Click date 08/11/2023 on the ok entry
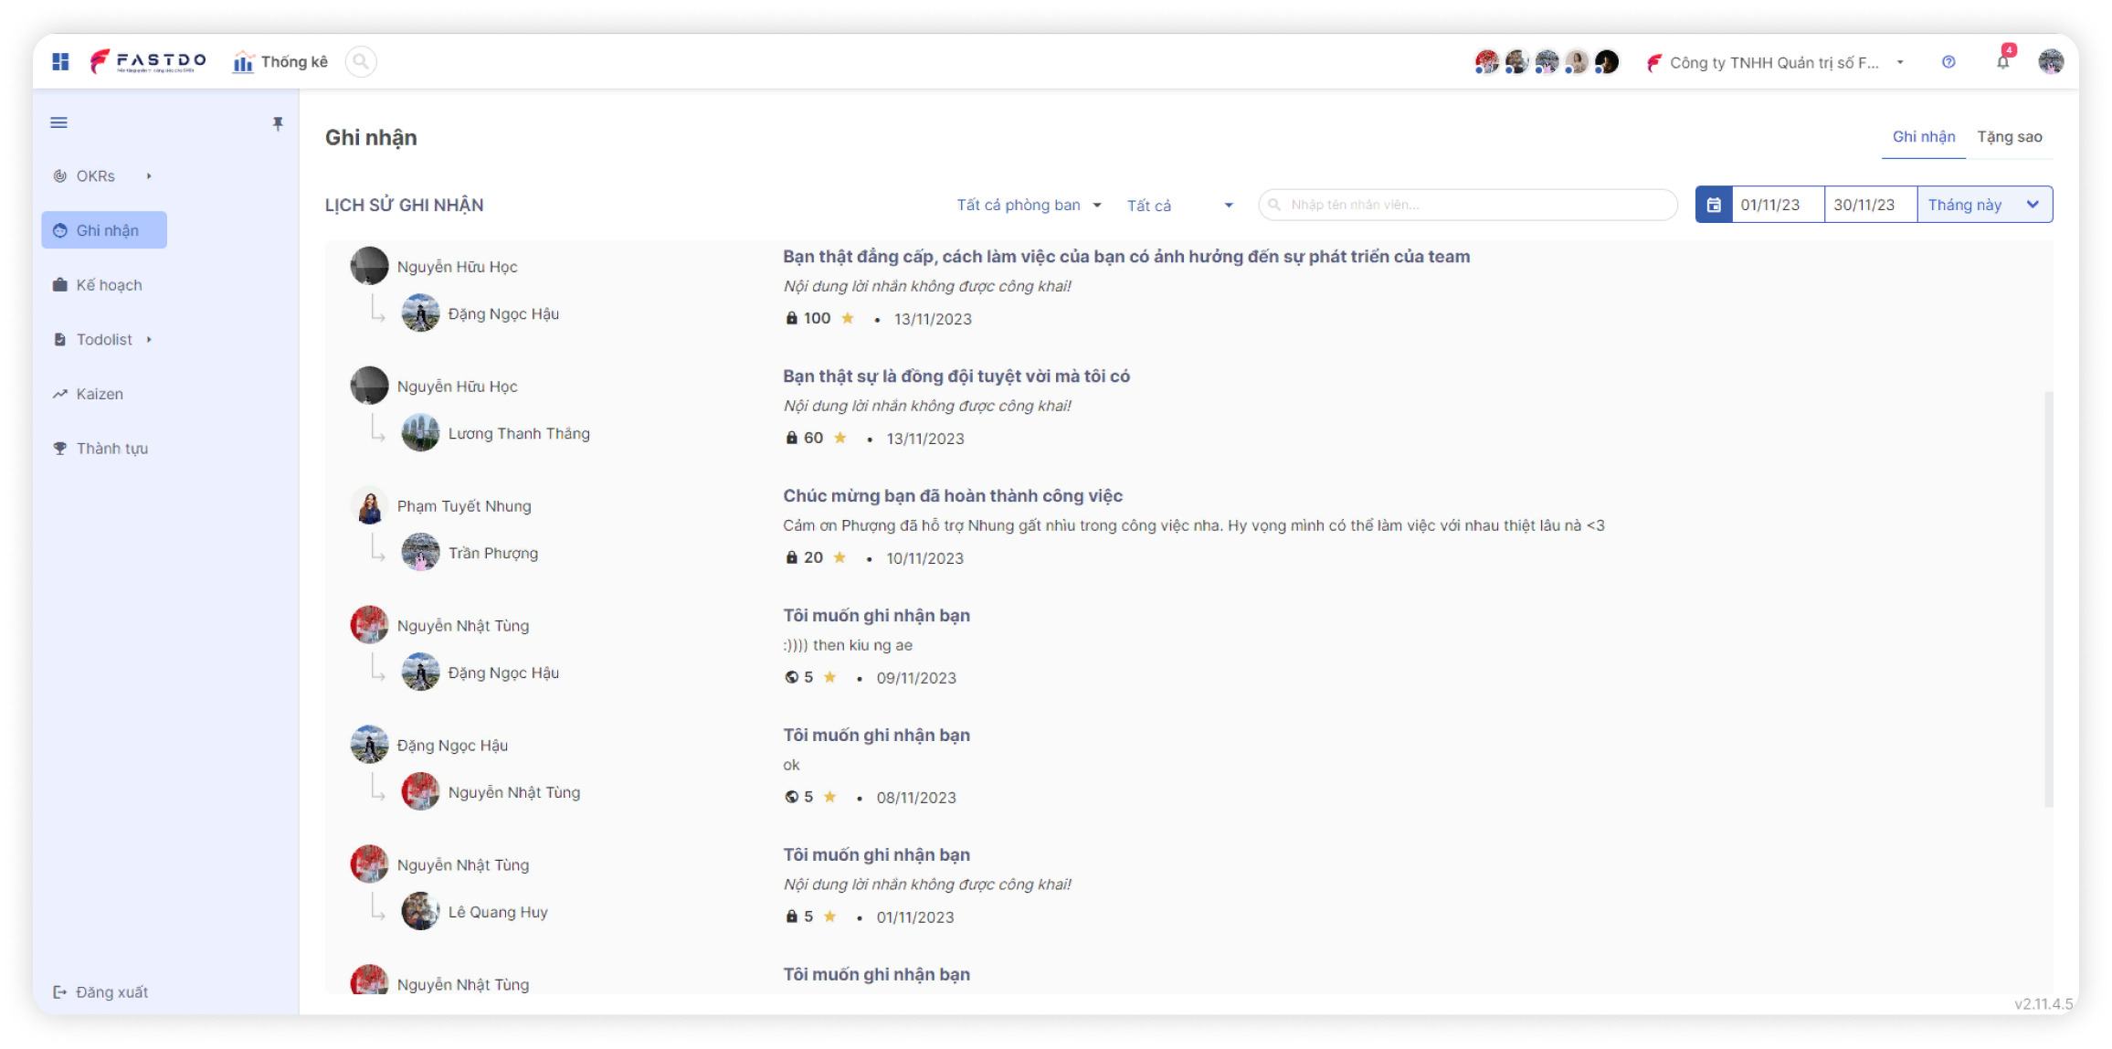 tap(916, 798)
